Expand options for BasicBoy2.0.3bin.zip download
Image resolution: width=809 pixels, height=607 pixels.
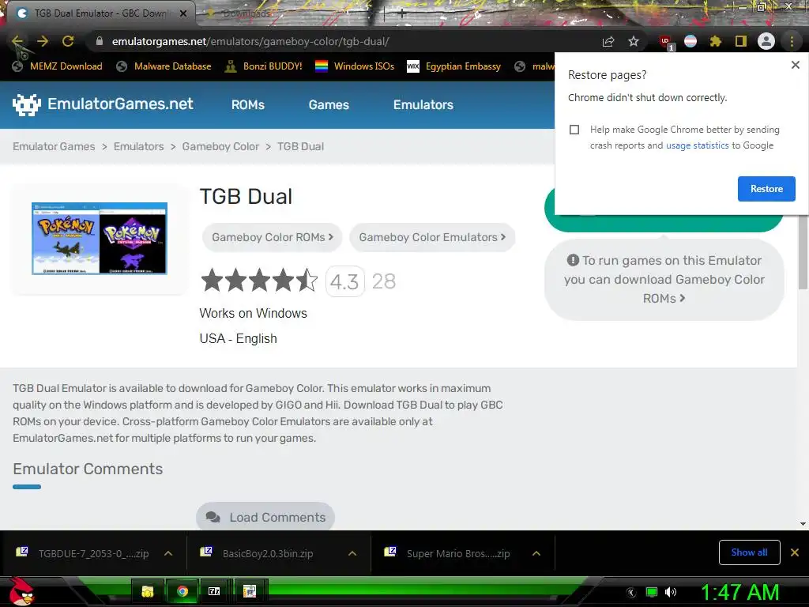352,553
